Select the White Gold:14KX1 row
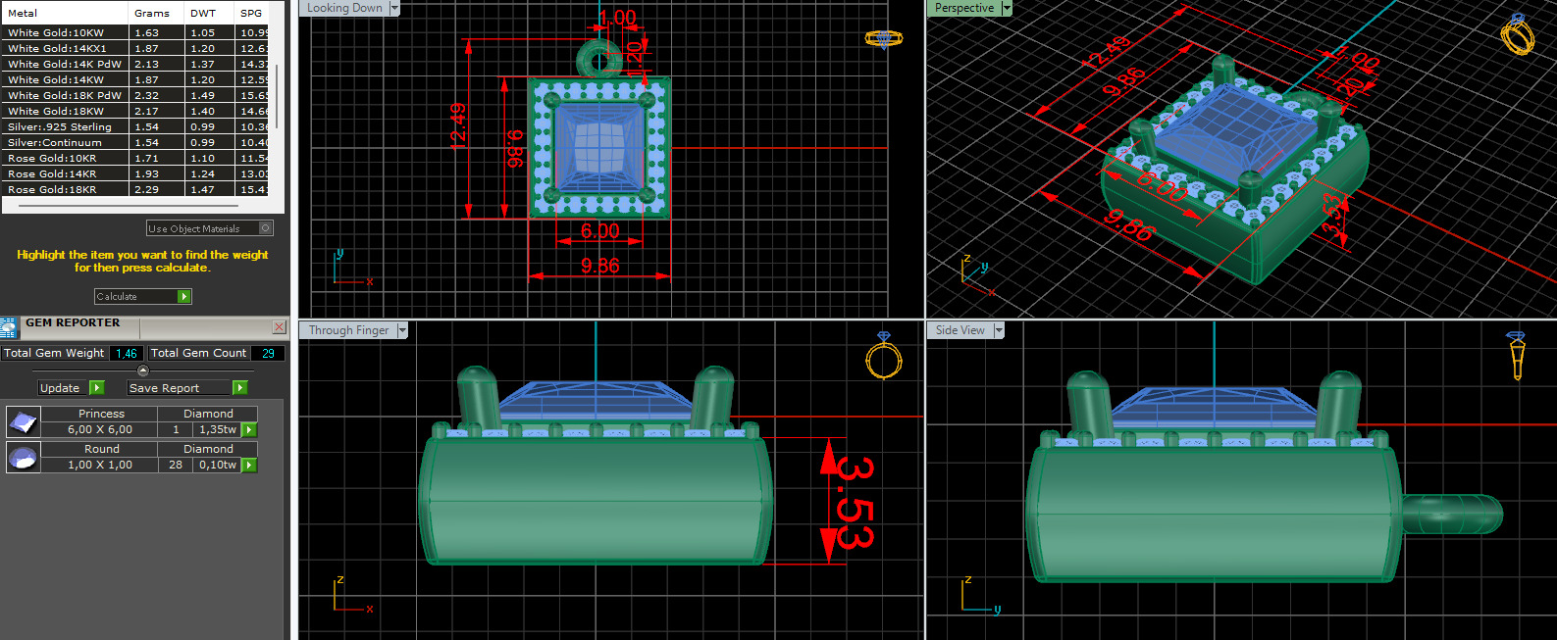Image resolution: width=1557 pixels, height=640 pixels. (135, 48)
